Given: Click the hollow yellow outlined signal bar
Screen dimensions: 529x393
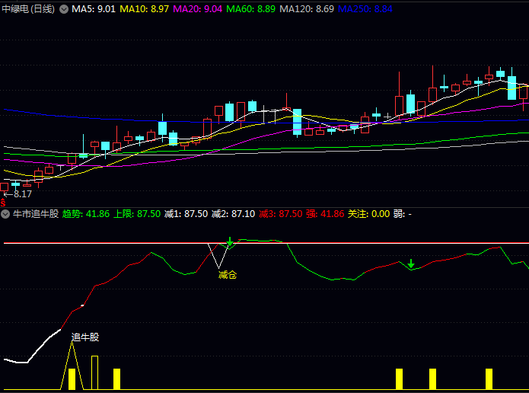Looking at the screenshot, I should (x=95, y=372).
